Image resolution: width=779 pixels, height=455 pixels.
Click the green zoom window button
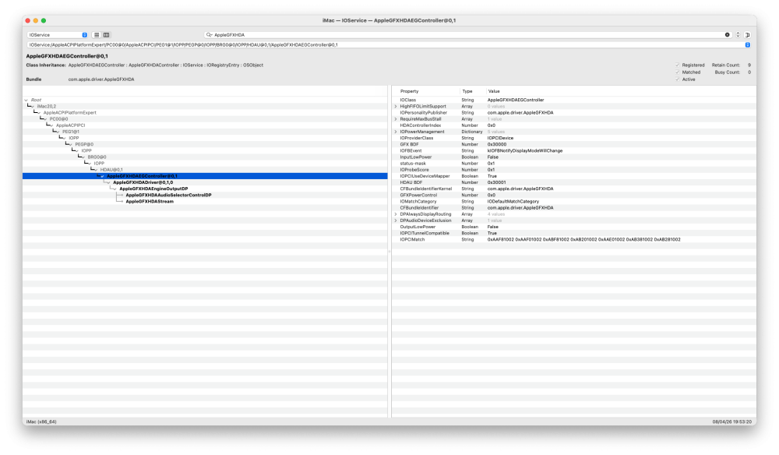pyautogui.click(x=44, y=20)
